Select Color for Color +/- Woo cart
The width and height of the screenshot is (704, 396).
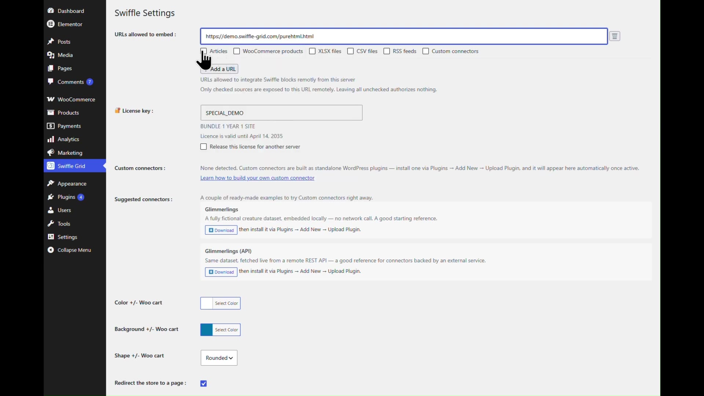pyautogui.click(x=220, y=303)
